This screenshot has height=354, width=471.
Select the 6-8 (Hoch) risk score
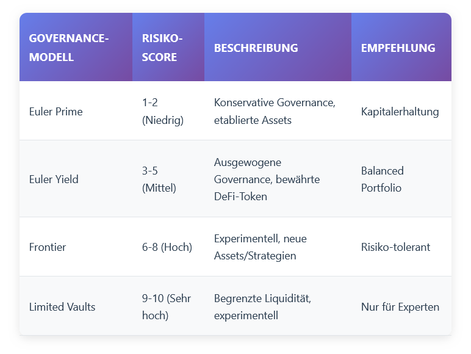tap(167, 247)
